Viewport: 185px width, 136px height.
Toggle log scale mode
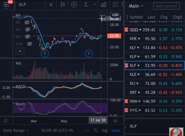[x=105, y=130]
